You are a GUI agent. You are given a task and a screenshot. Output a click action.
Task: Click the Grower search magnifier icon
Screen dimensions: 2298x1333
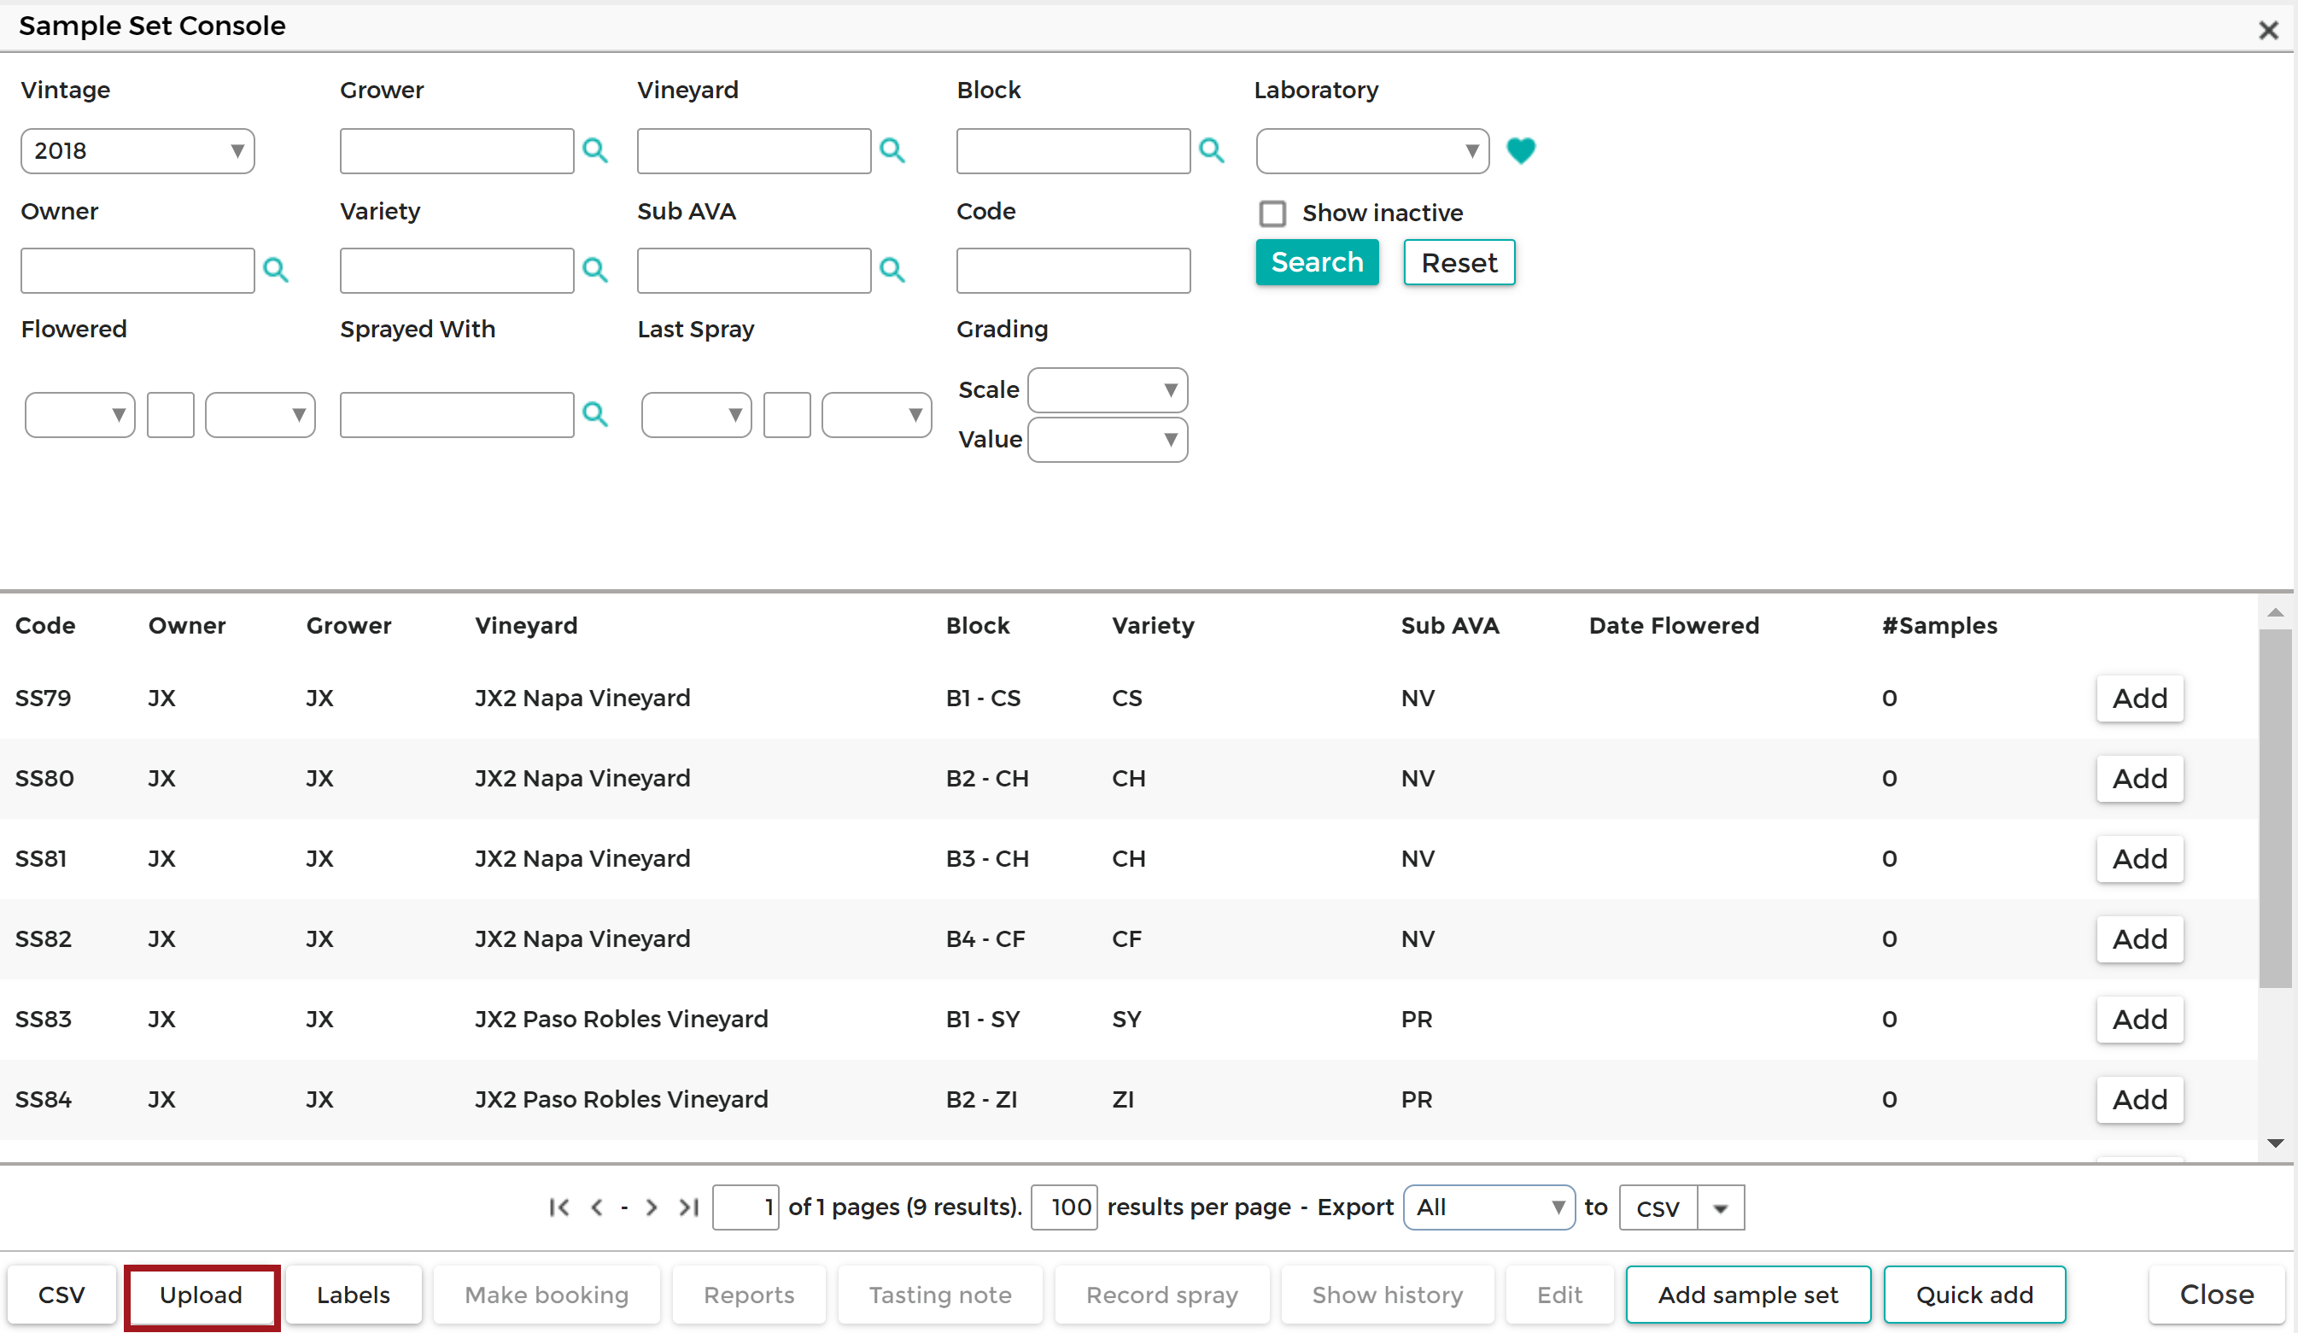(594, 150)
